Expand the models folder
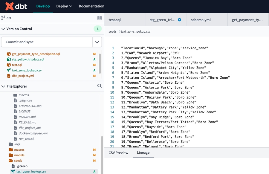 19,155
